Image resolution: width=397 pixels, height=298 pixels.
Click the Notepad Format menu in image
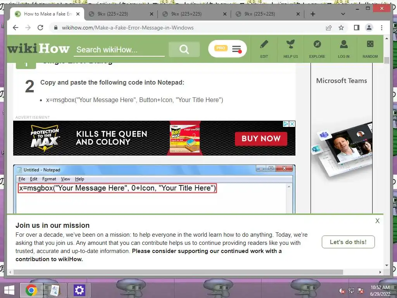pyautogui.click(x=49, y=179)
